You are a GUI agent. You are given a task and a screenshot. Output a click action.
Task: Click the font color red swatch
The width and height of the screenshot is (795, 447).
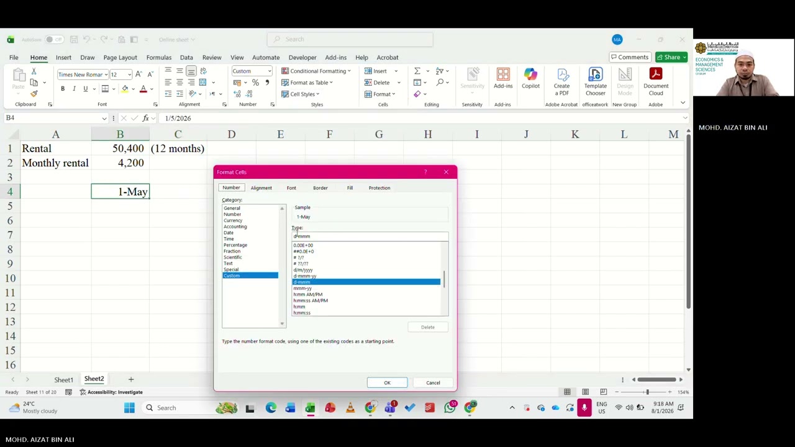143,89
